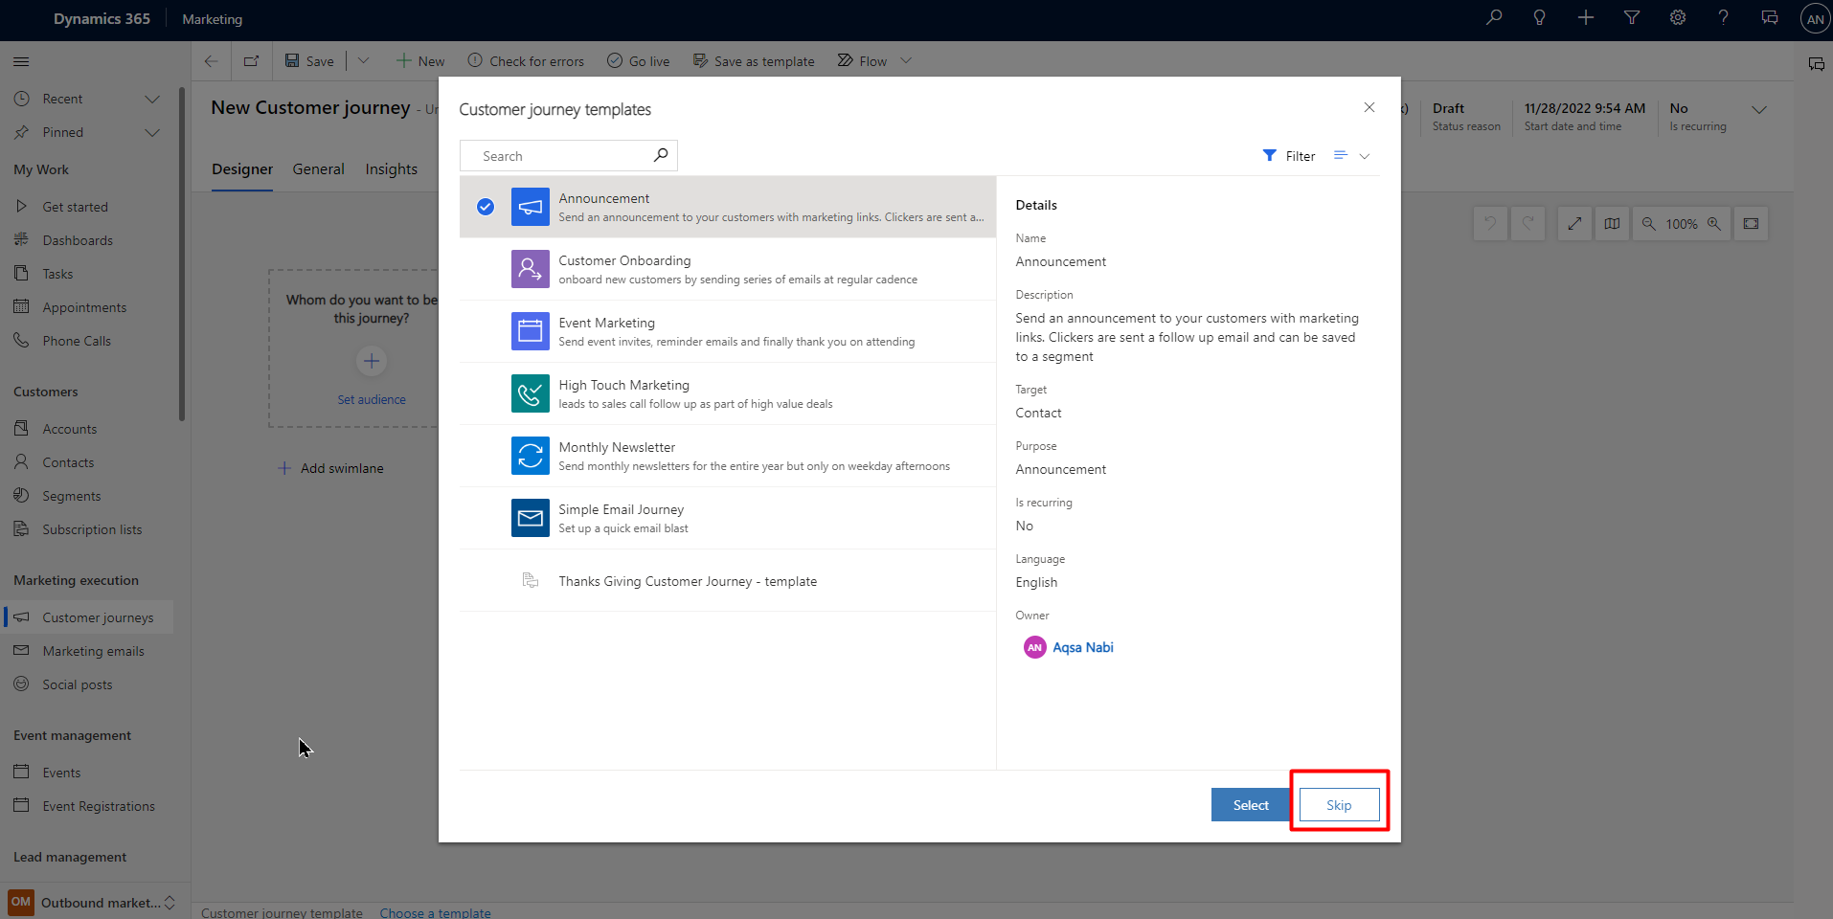Click the Set audience plus icon
The width and height of the screenshot is (1833, 919).
(x=371, y=361)
